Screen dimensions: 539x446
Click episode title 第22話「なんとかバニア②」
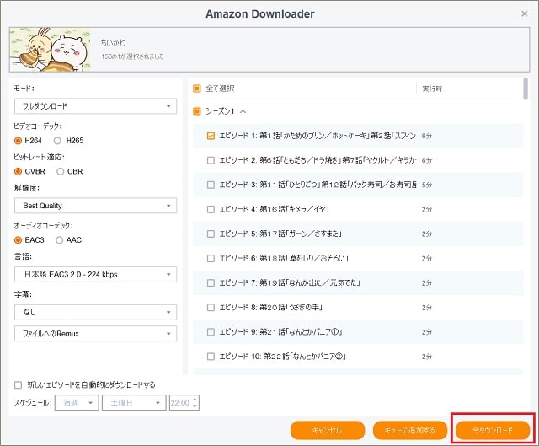coord(305,357)
